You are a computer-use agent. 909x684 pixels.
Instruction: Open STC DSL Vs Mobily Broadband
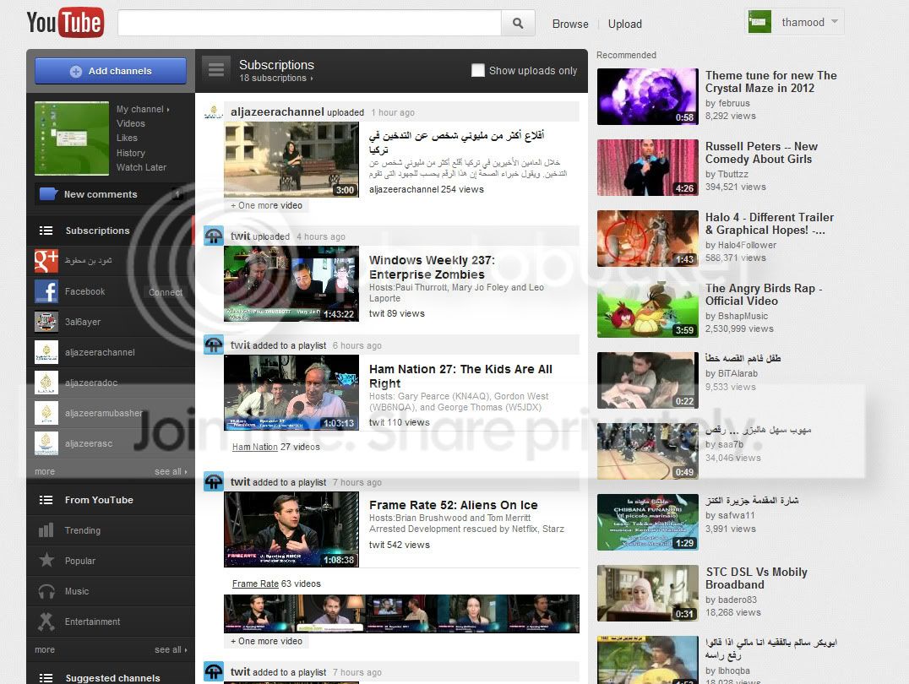[x=756, y=578]
